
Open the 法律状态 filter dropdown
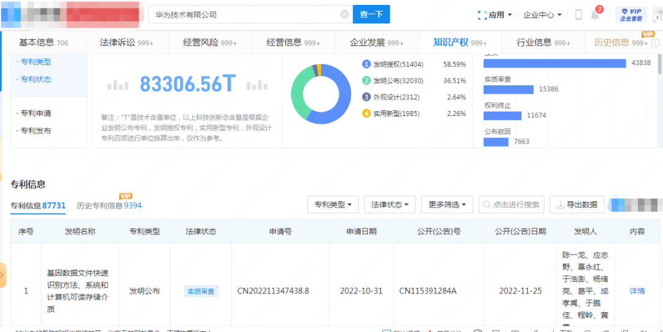[390, 205]
